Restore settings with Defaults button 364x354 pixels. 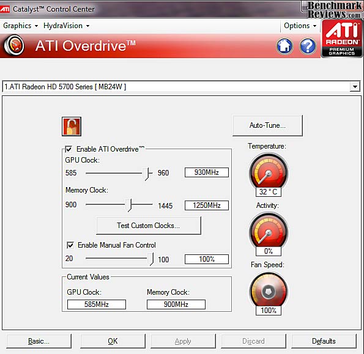324,341
